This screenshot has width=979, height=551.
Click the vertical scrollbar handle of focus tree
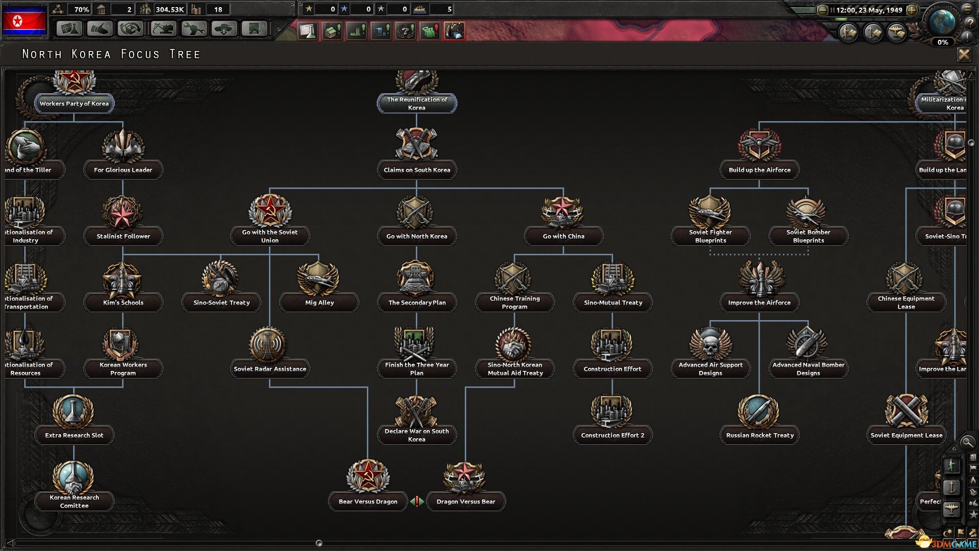[971, 143]
